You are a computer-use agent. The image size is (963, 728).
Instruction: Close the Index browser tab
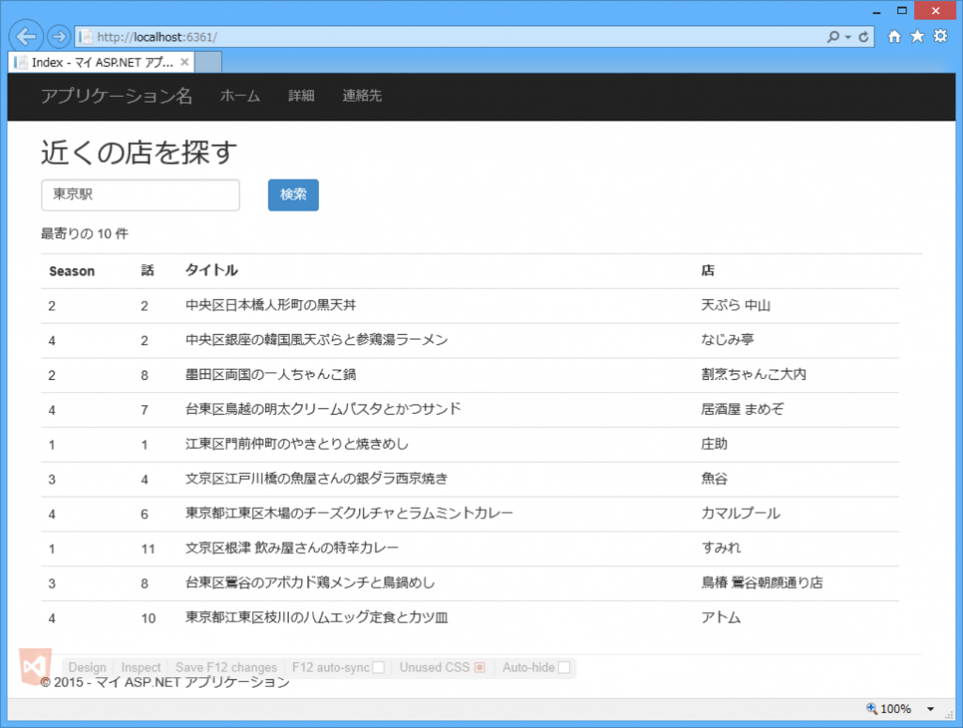pos(184,62)
